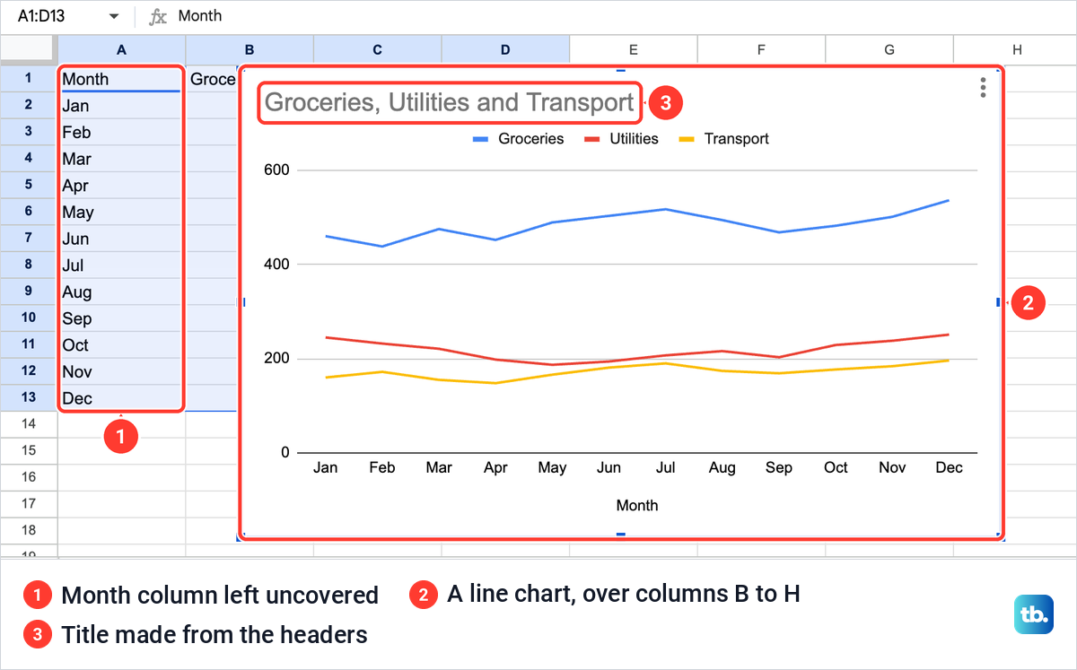
Task: Click the Oct cell in column A
Action: tap(121, 345)
